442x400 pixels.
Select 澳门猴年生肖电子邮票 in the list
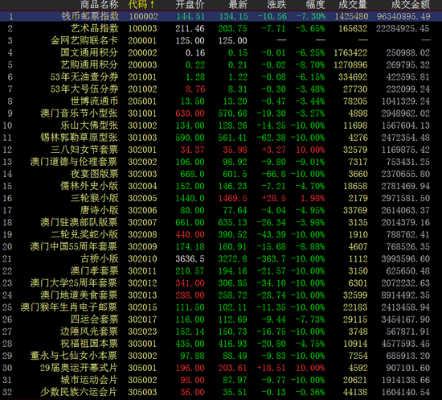(69, 307)
